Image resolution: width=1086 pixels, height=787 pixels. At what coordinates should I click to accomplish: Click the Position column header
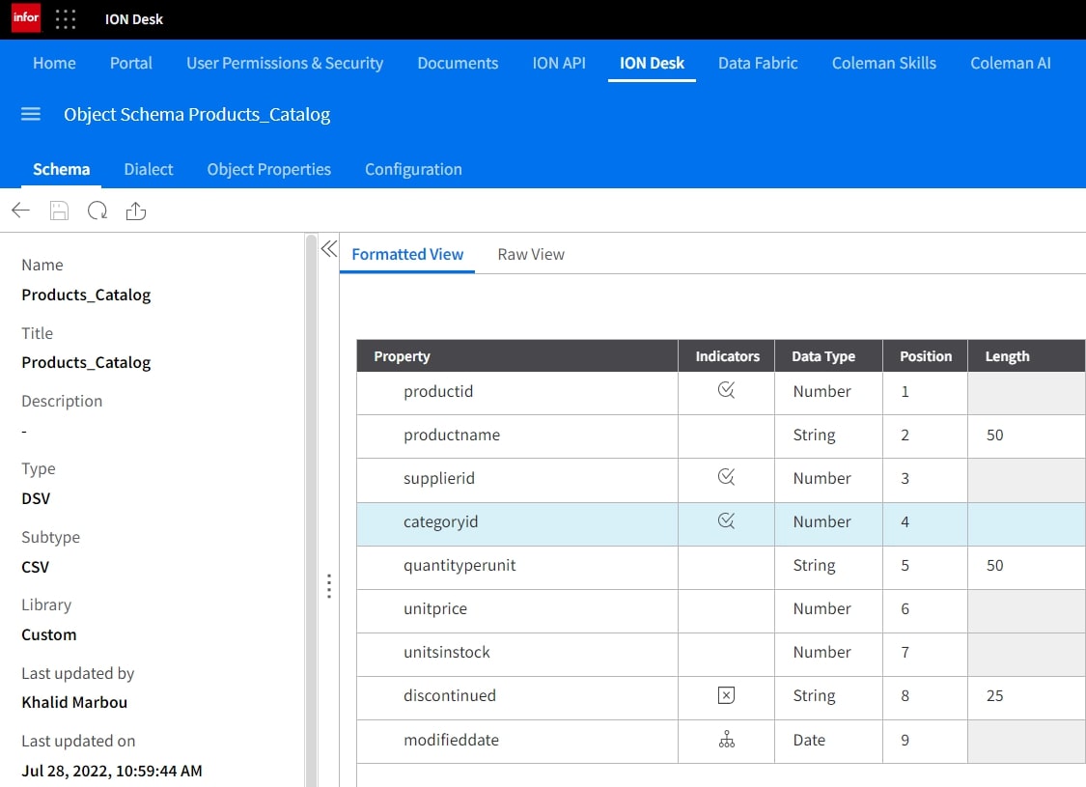[926, 356]
